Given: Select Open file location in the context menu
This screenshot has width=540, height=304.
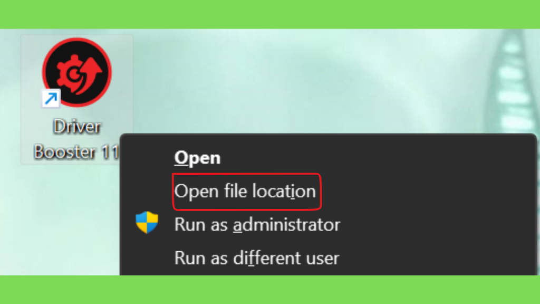Looking at the screenshot, I should point(245,191).
